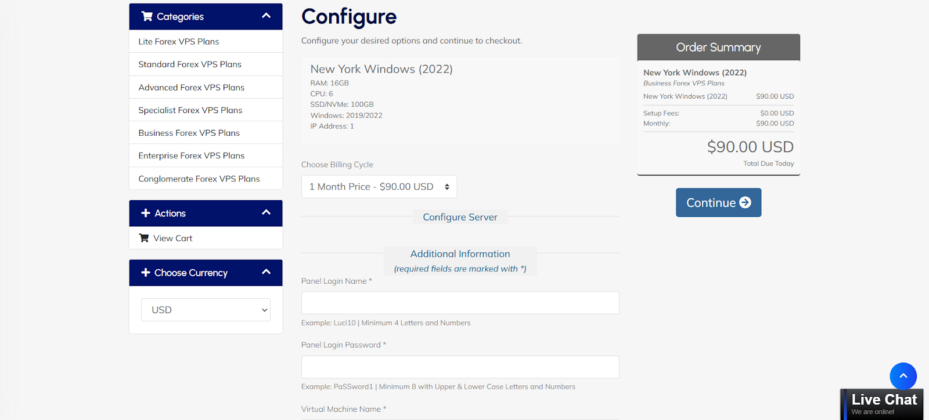Click the Setup Fees $0.00 USD value
929x420 pixels.
[x=777, y=114]
